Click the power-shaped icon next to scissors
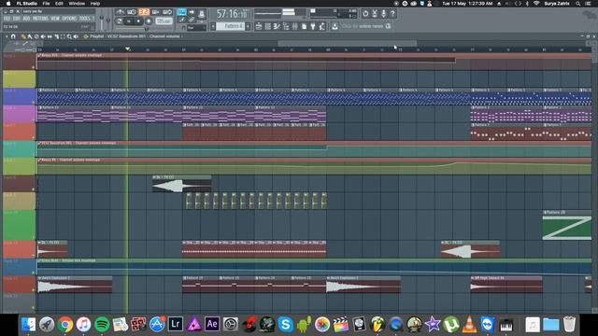 (365, 14)
